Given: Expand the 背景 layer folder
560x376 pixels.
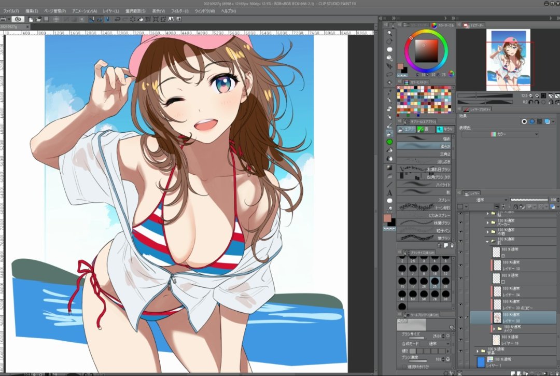Looking at the screenshot, I should (x=478, y=351).
